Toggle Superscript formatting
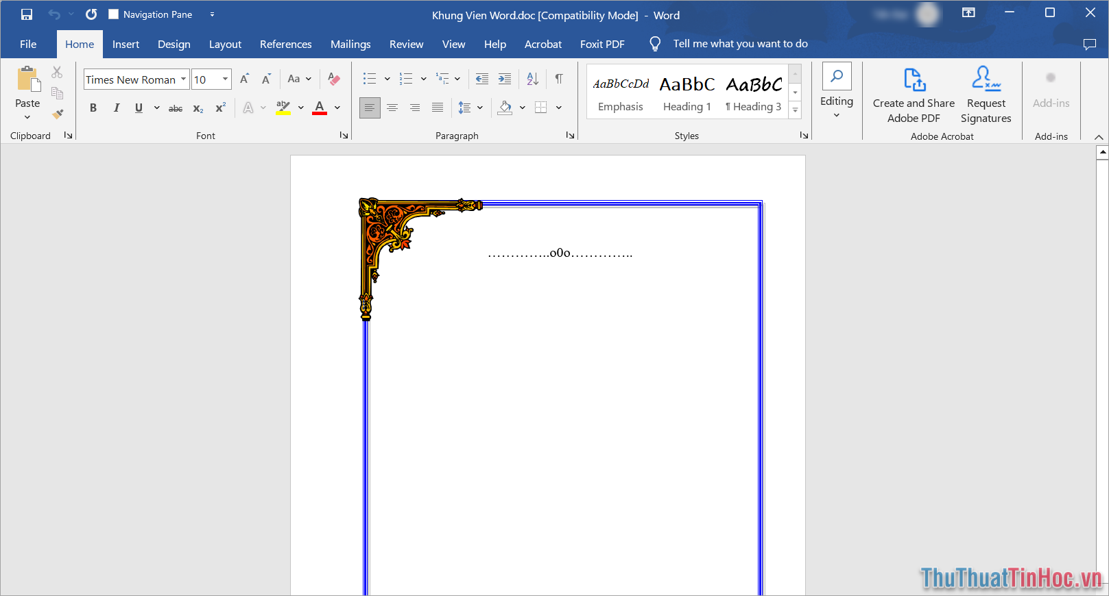Screen dimensions: 1109x596 221,108
